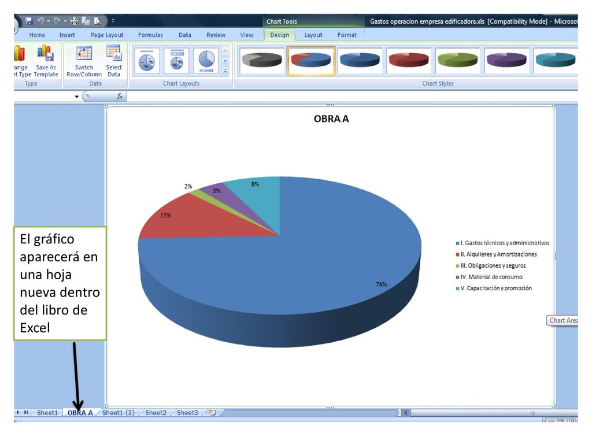Open the Select Data dialog

114,60
